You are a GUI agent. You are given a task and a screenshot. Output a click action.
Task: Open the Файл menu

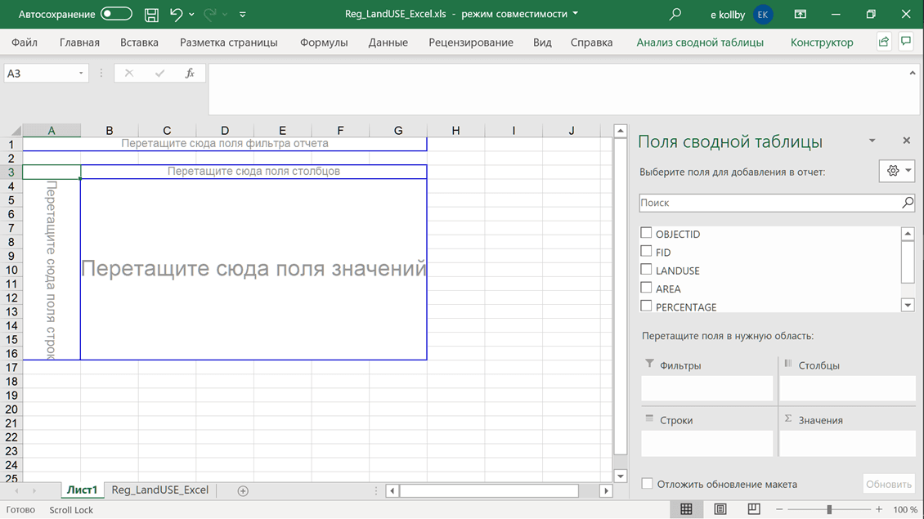click(x=25, y=43)
